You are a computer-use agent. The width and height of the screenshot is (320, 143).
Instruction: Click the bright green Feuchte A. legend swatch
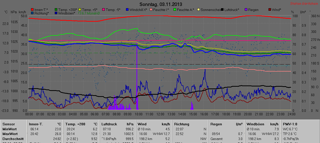tap(174, 9)
